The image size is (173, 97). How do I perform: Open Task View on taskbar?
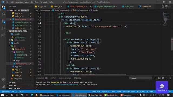(x=17, y=95)
